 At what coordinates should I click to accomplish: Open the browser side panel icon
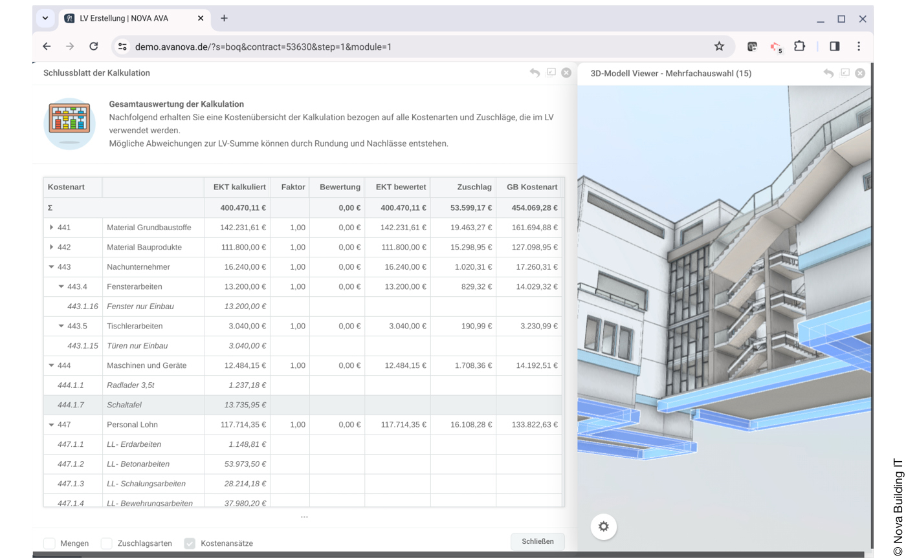point(834,46)
